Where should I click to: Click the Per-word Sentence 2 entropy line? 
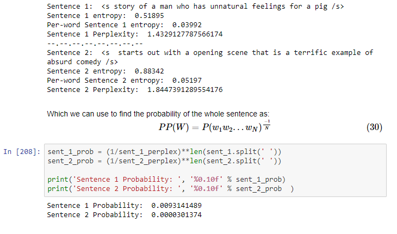125,81
